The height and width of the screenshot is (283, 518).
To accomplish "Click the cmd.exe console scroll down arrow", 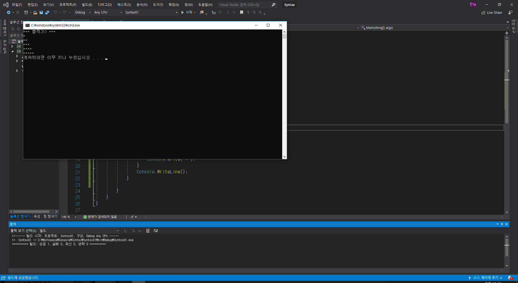I will point(284,157).
